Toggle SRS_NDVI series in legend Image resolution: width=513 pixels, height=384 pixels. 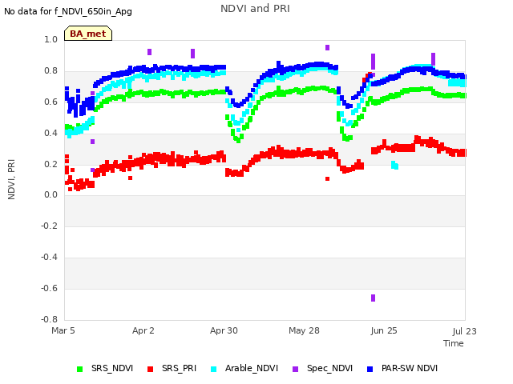(105, 368)
